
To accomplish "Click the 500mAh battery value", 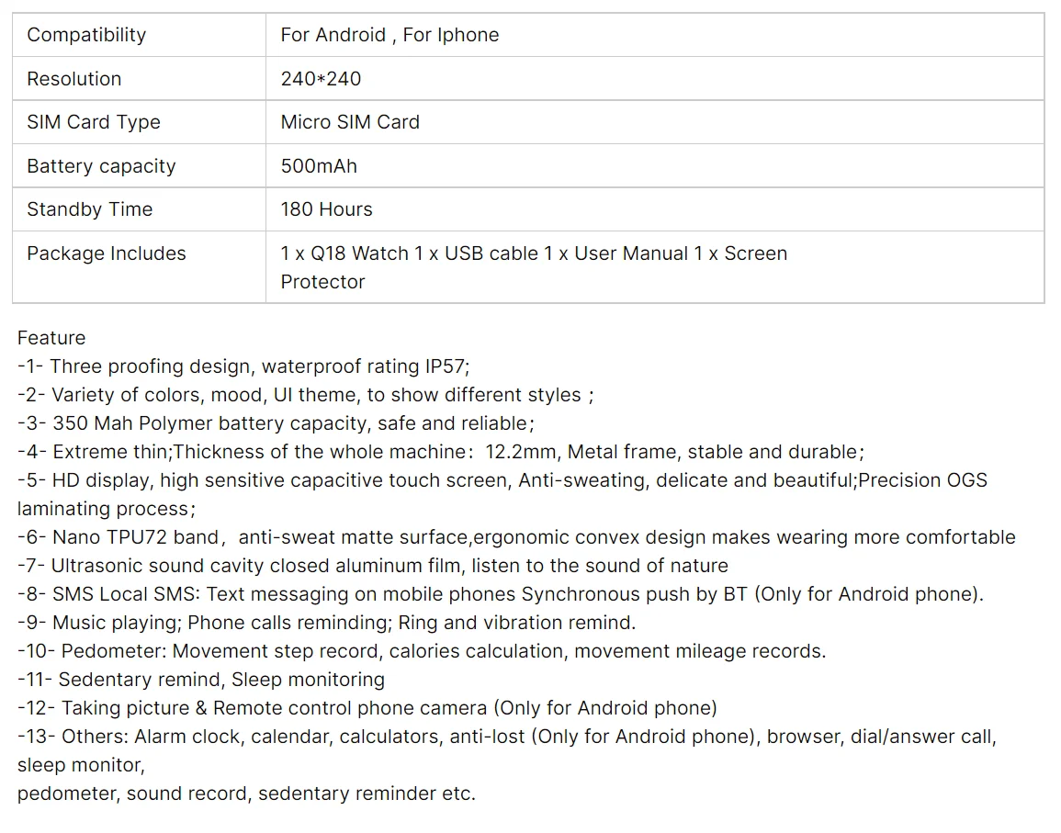I will (319, 166).
